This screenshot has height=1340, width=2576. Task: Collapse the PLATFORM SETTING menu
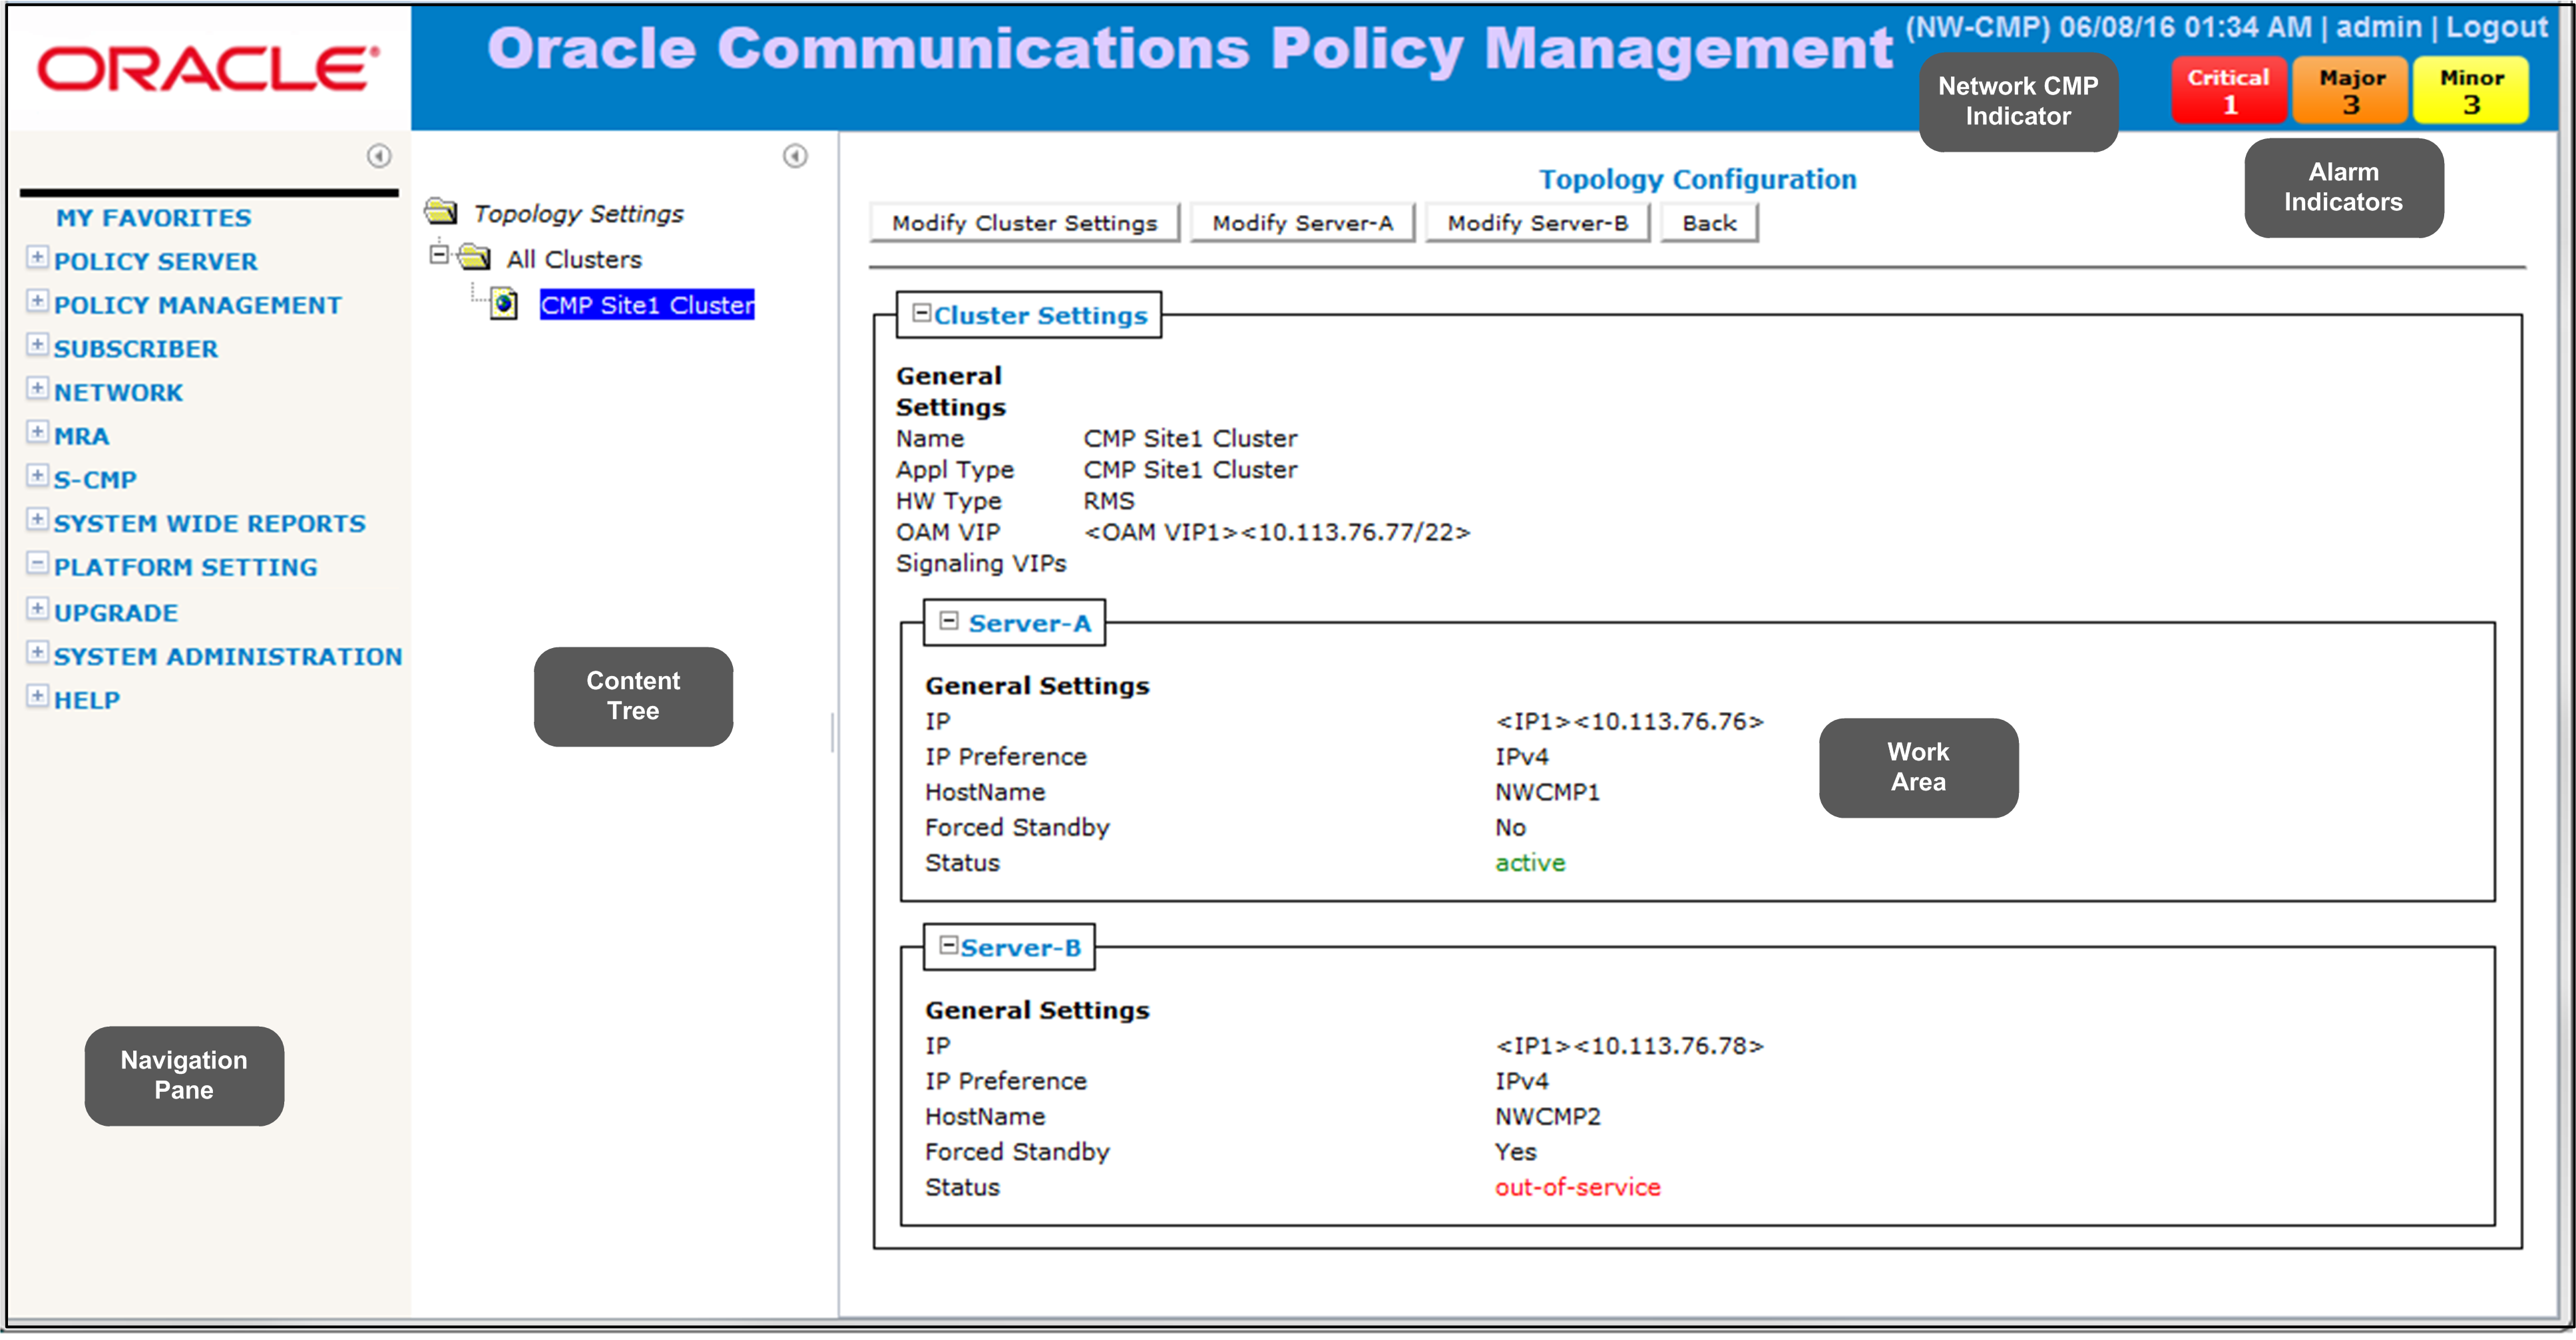point(37,564)
